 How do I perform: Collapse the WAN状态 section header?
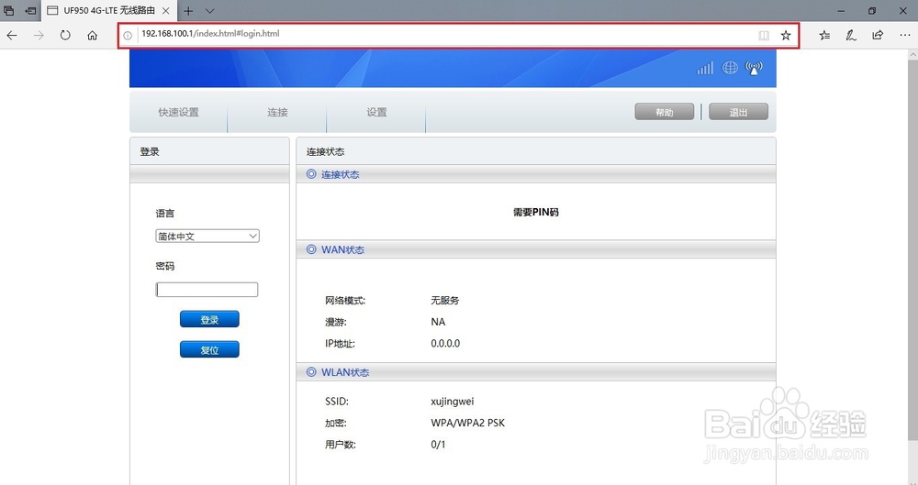536,249
